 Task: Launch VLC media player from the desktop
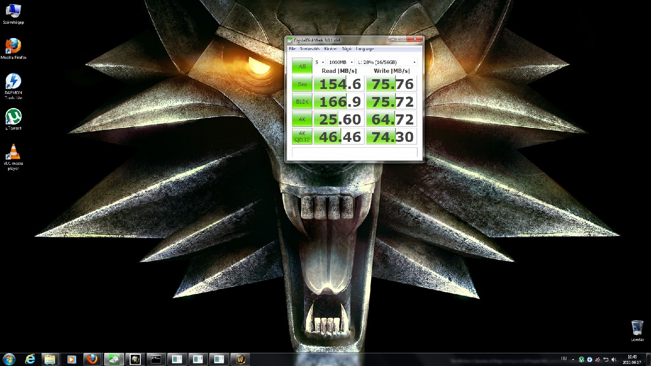pos(13,157)
